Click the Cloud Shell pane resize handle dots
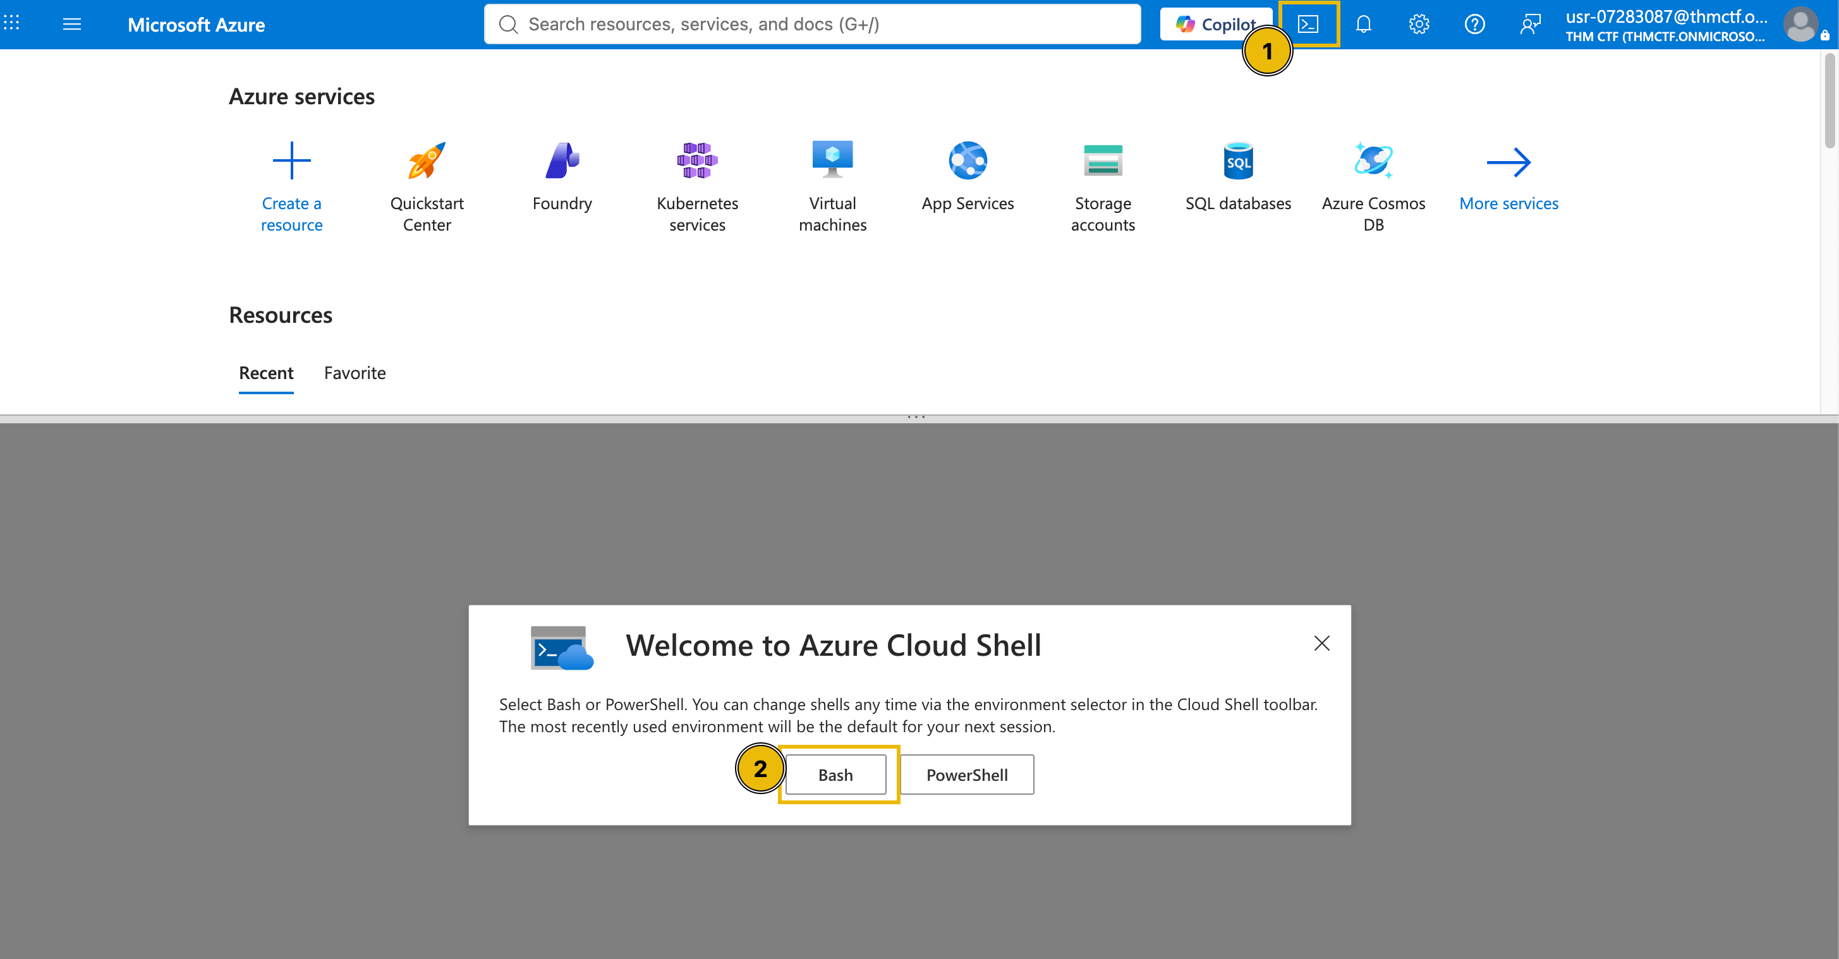This screenshot has width=1839, height=959. tap(916, 417)
